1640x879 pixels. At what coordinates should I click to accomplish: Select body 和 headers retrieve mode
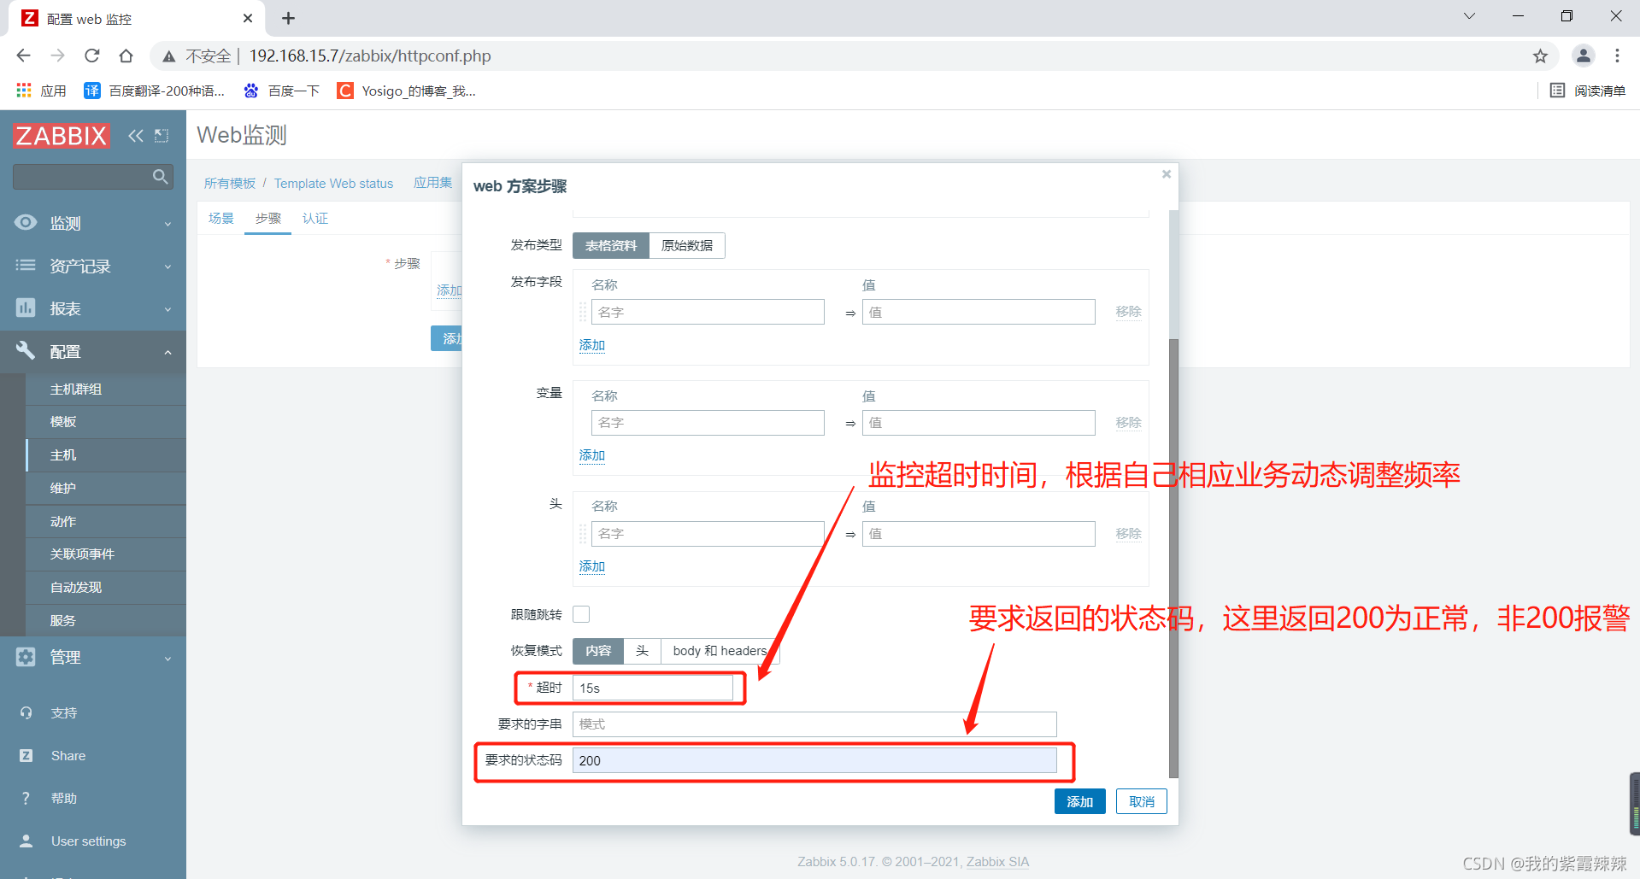(720, 651)
